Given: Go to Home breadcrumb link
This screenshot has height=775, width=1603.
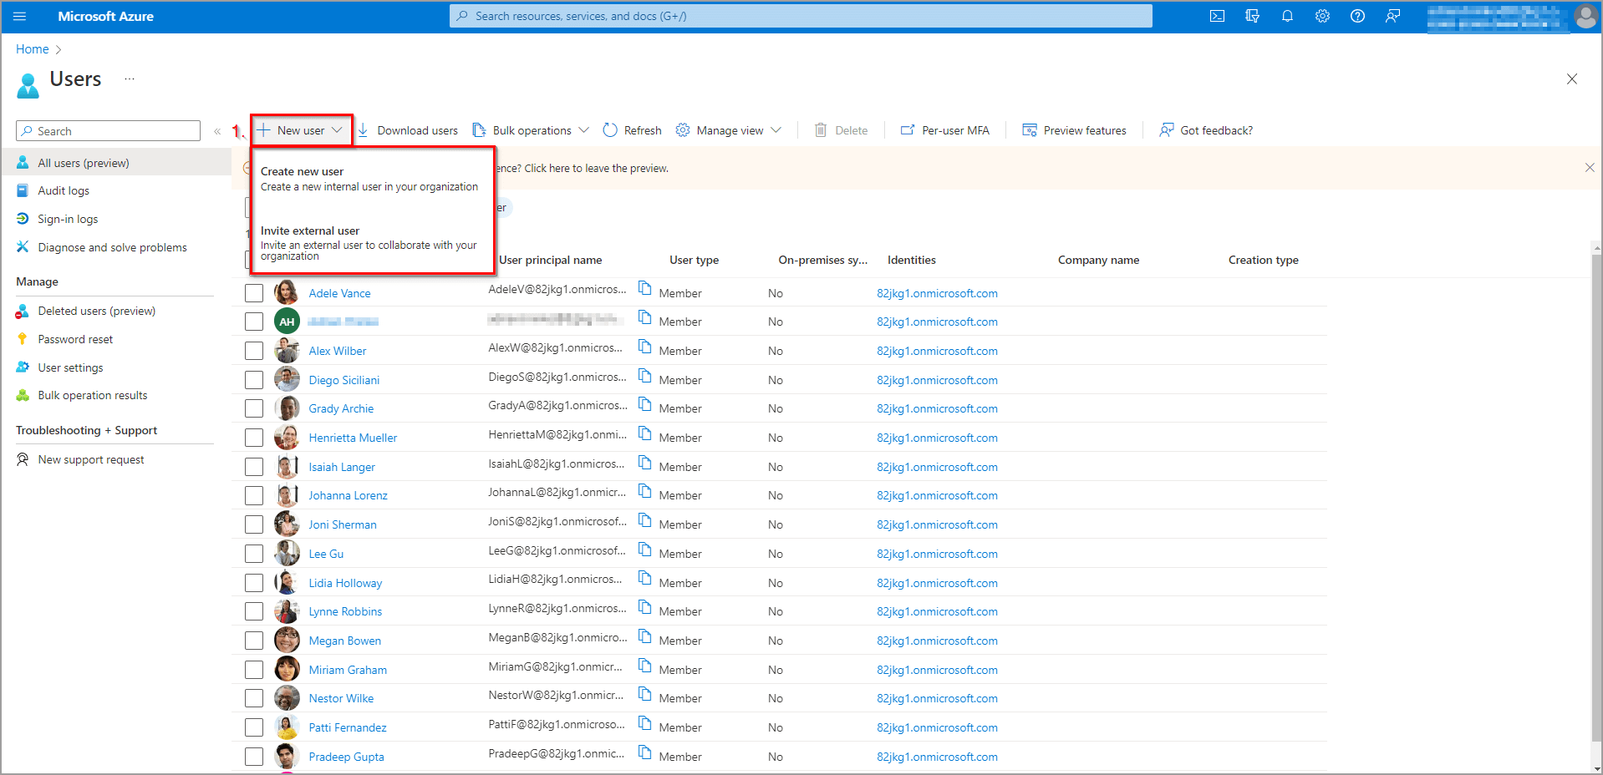Looking at the screenshot, I should point(33,49).
